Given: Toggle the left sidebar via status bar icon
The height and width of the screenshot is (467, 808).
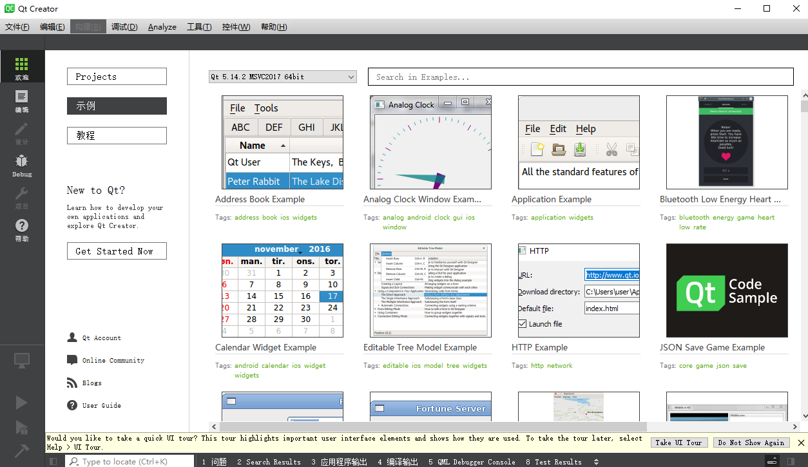Looking at the screenshot, I should coord(53,461).
